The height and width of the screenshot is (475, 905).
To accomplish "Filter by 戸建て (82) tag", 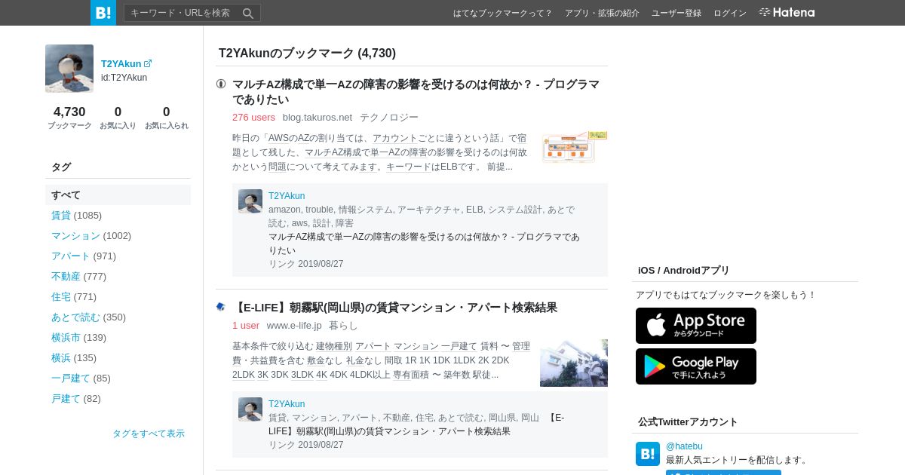I will pos(66,398).
